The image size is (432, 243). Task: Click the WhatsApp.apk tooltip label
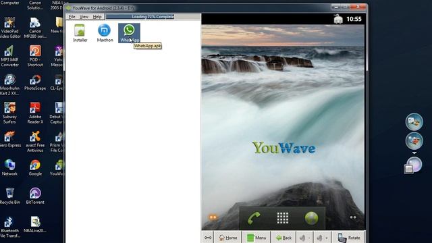(x=148, y=46)
